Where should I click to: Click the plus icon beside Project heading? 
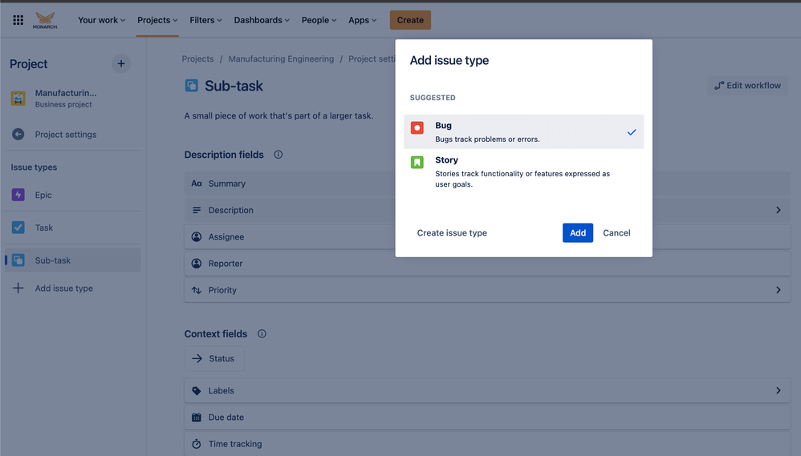pyautogui.click(x=121, y=64)
